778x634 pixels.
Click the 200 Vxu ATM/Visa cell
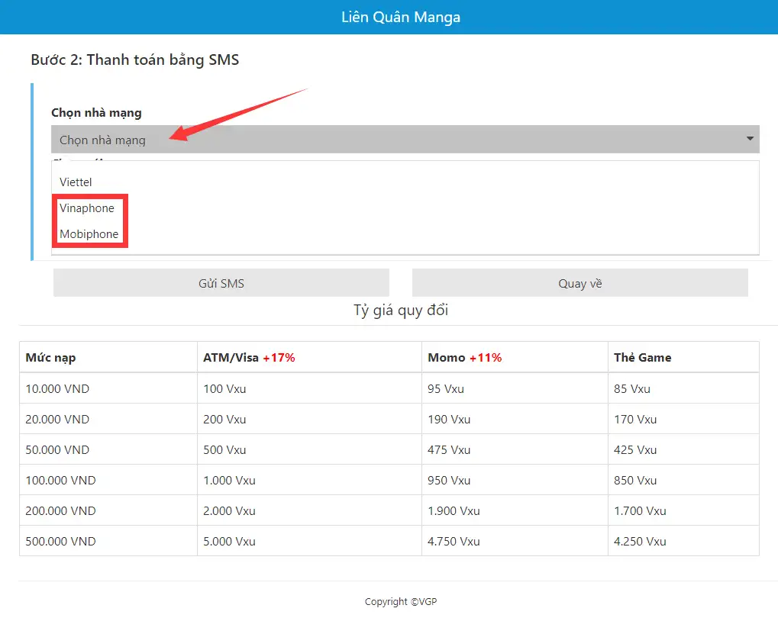pyautogui.click(x=310, y=419)
